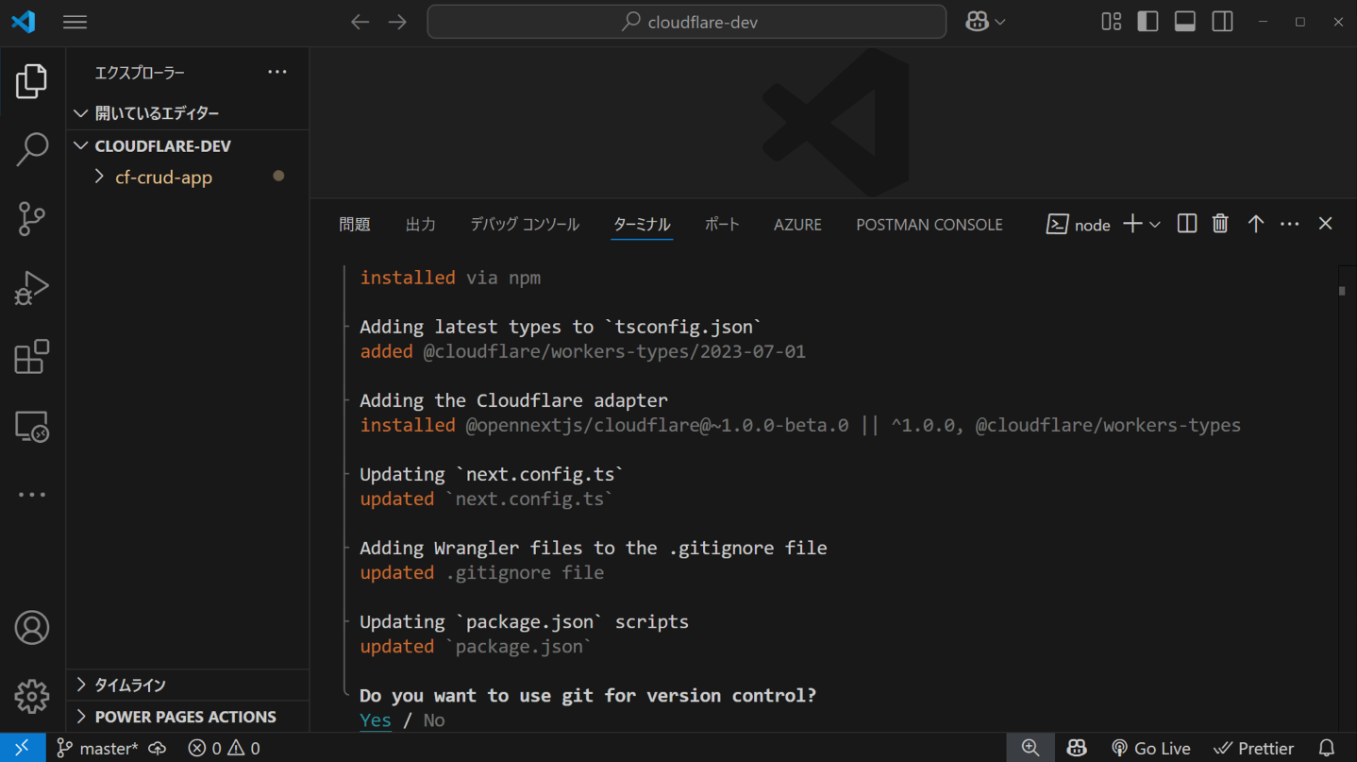Toggle the primary sidebar visibility
This screenshot has height=762, width=1357.
tap(1148, 22)
